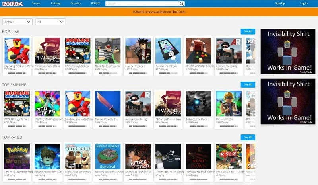318x185 pixels.
Task: Open RBLX 2007 Site thumbnail
Action: click(229, 157)
